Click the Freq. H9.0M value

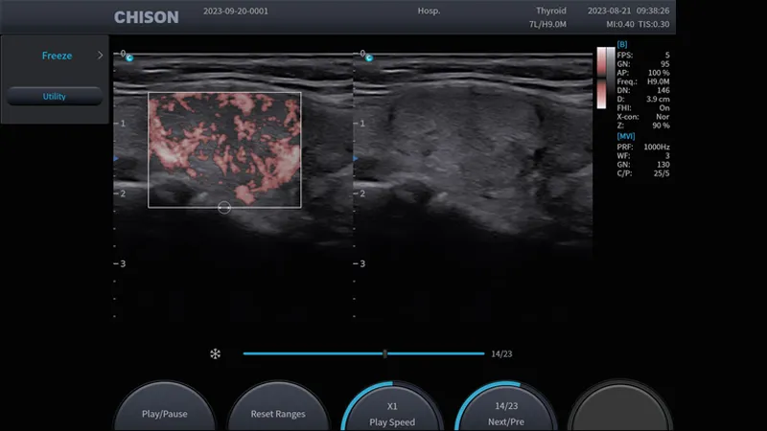[659, 81]
